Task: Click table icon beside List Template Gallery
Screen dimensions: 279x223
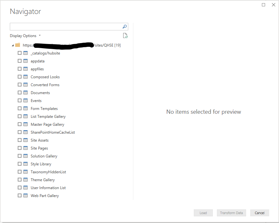Action: pyautogui.click(x=26, y=116)
